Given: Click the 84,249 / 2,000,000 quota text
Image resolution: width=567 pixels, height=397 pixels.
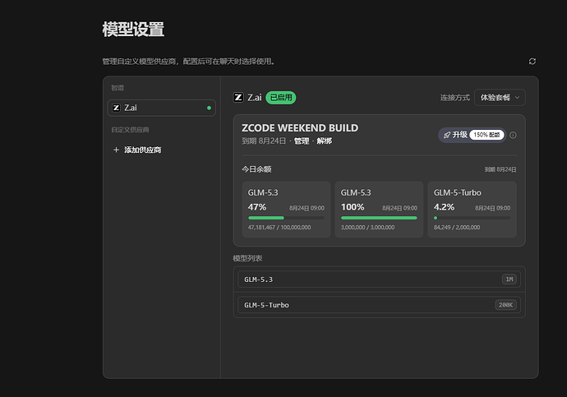Looking at the screenshot, I should (457, 228).
